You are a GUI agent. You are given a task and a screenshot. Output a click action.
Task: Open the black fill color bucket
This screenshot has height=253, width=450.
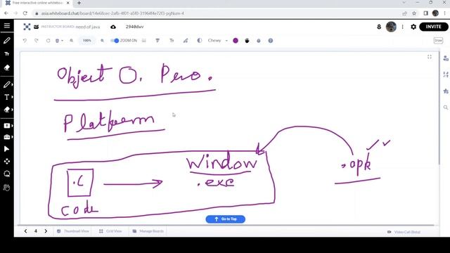(247, 41)
